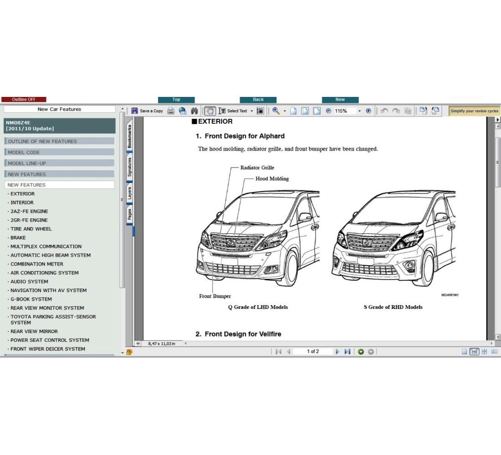
Task: Click the New navigation button
Action: 340,100
